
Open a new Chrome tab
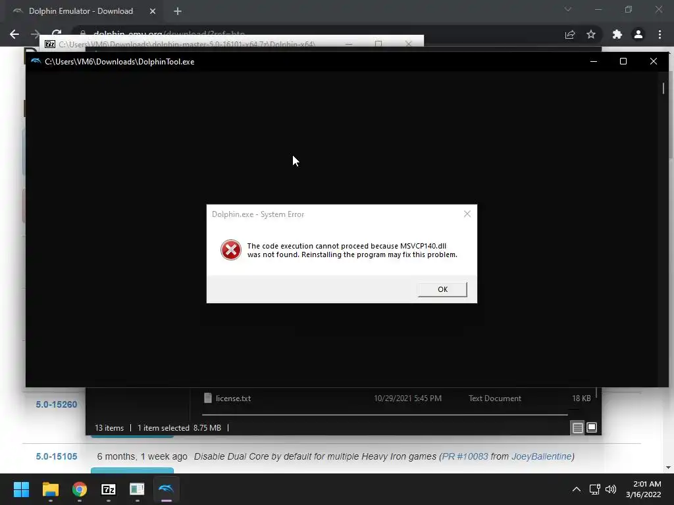pos(178,11)
